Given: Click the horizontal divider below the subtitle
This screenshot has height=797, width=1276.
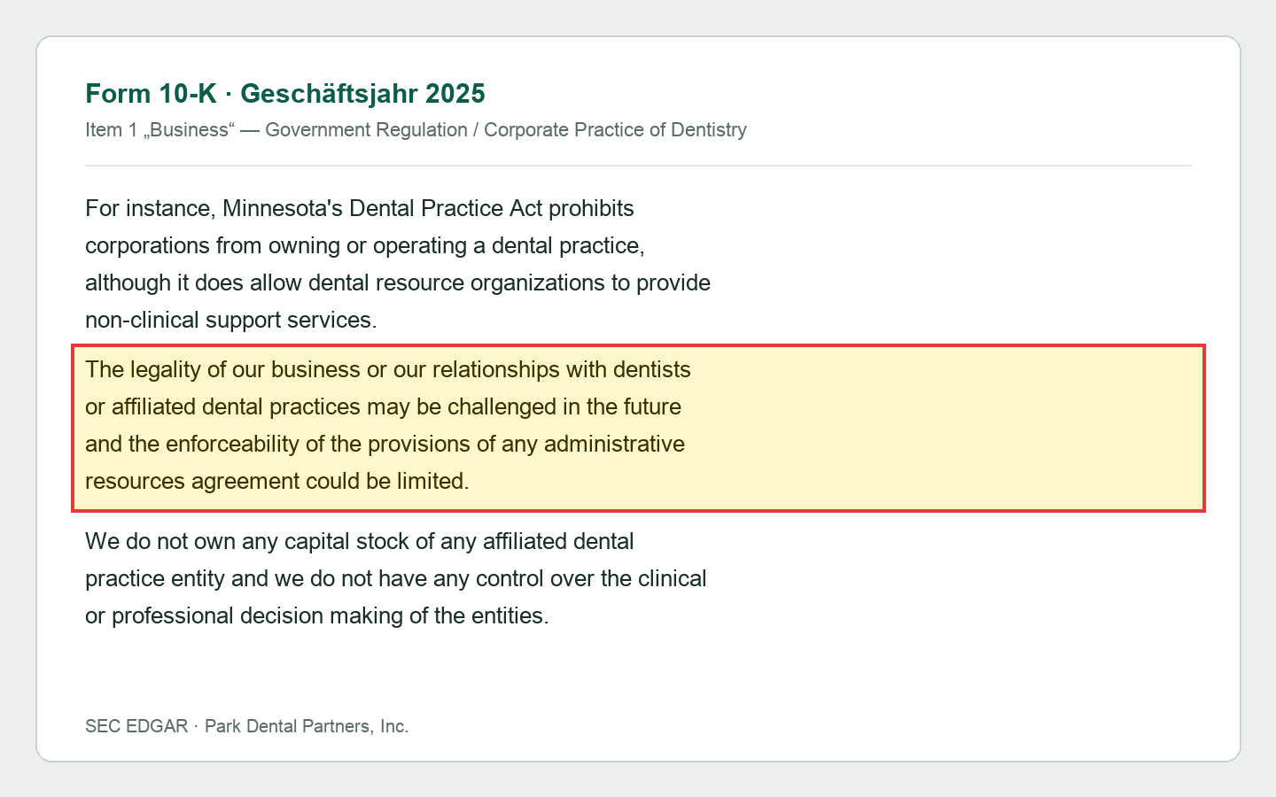Looking at the screenshot, I should coord(638,166).
